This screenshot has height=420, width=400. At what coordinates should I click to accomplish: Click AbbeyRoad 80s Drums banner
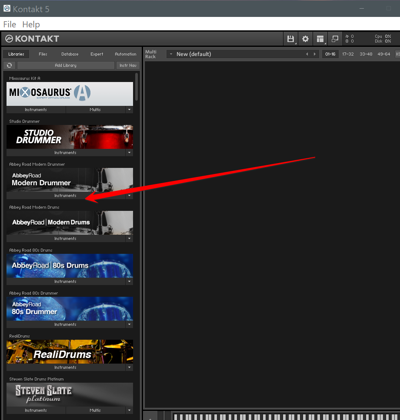click(x=70, y=266)
